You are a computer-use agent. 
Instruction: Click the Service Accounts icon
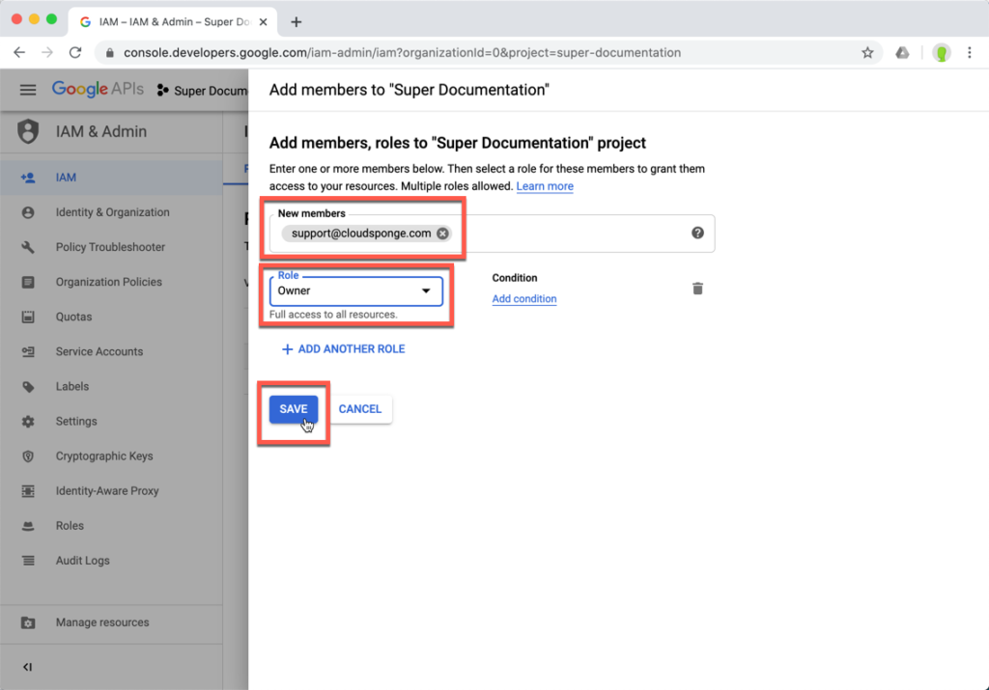coord(28,351)
